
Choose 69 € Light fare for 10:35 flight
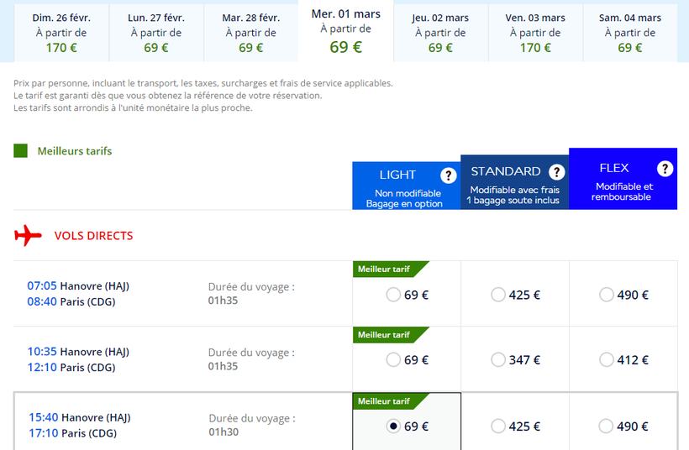coord(393,360)
